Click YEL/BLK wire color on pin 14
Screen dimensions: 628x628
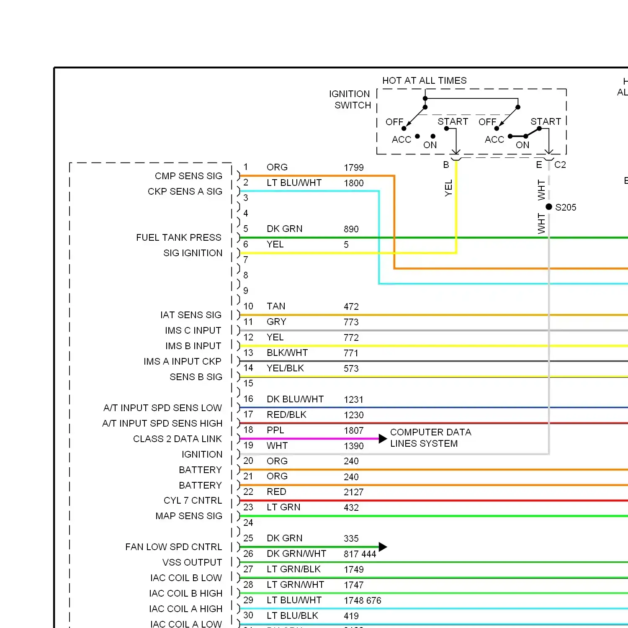click(286, 368)
